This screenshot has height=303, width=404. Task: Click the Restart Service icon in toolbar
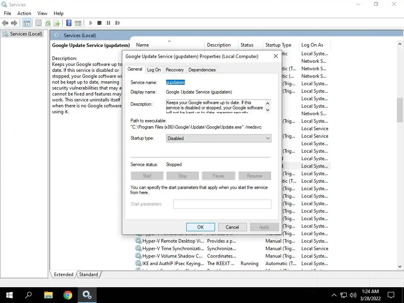click(118, 23)
